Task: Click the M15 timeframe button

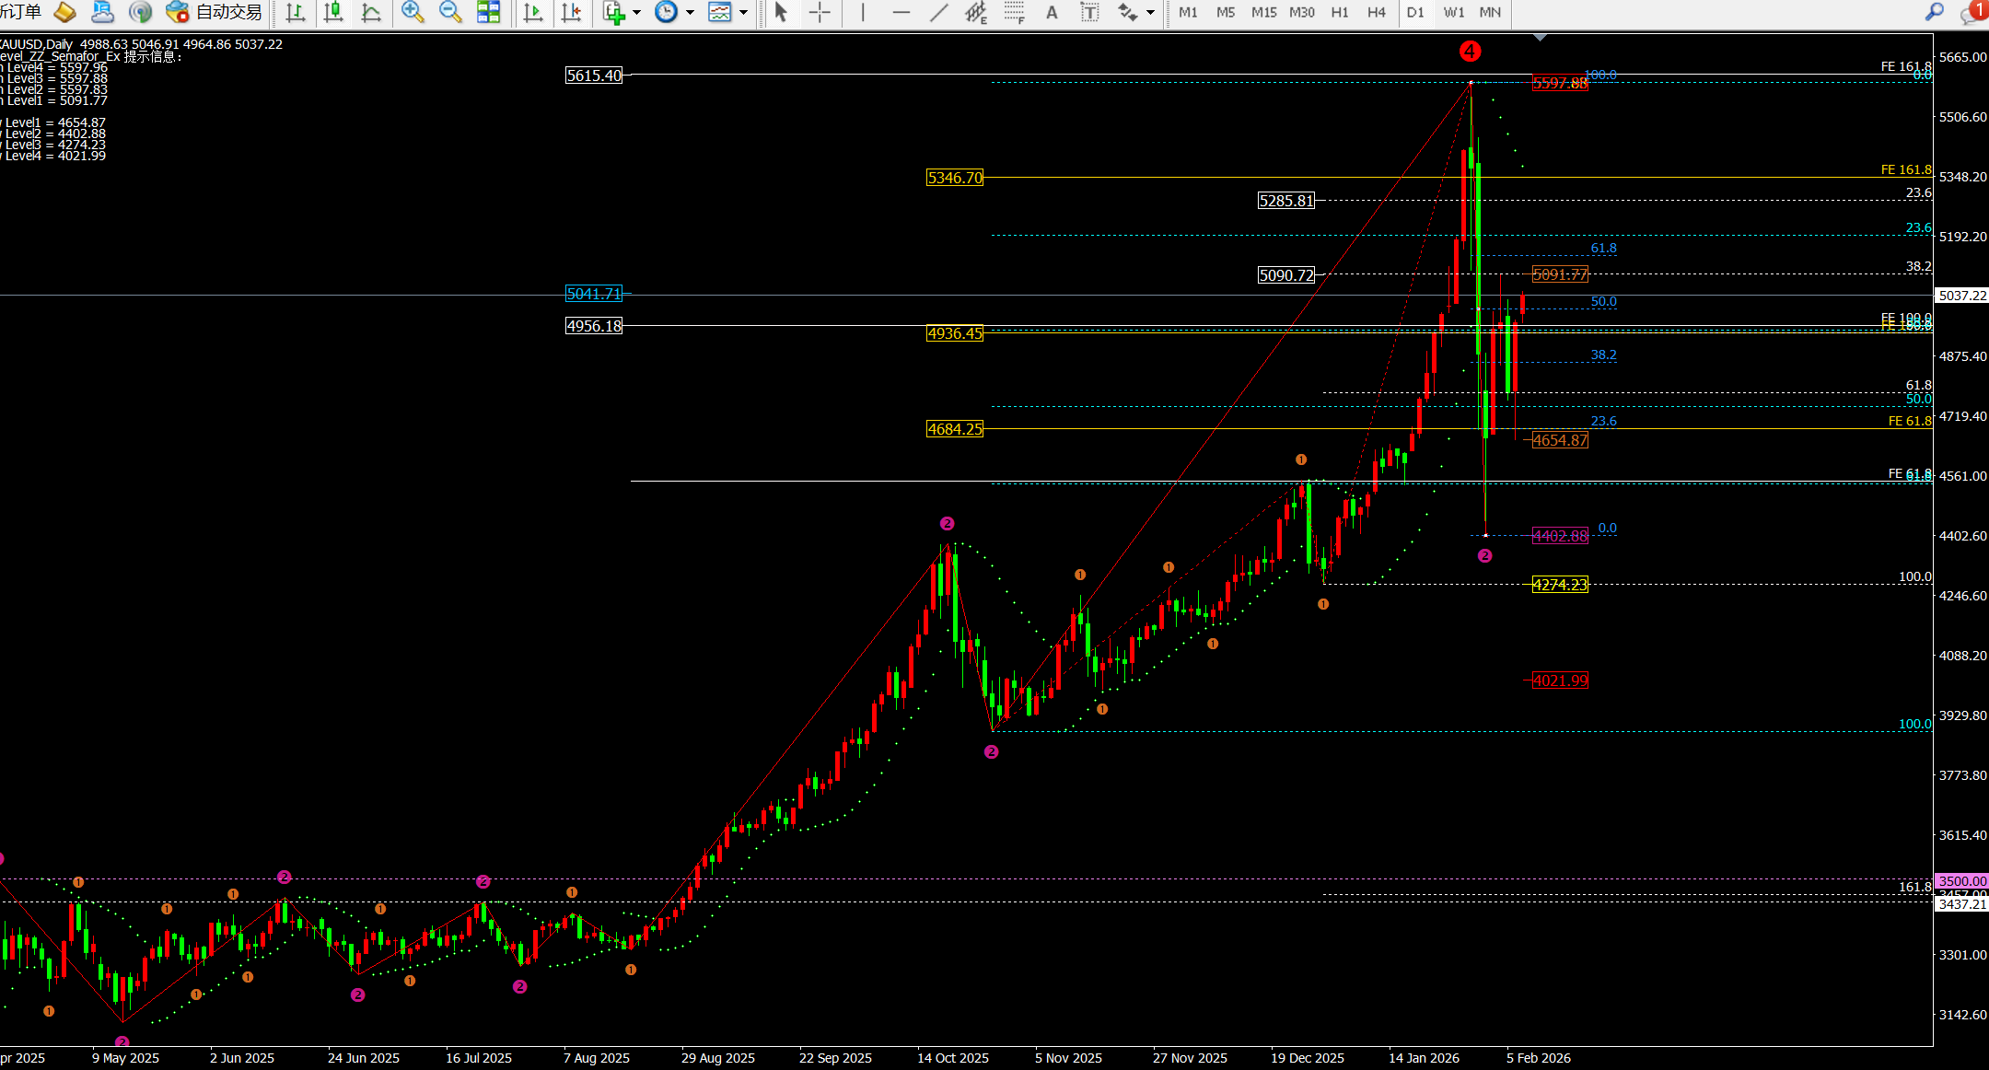Action: tap(1263, 12)
